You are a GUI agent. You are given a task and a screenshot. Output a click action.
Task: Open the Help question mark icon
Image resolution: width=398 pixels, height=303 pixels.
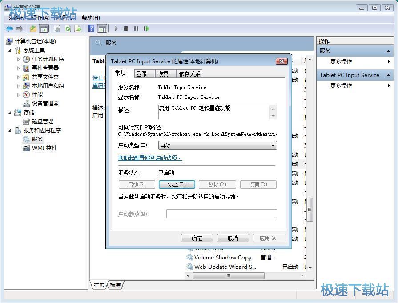coord(91,28)
